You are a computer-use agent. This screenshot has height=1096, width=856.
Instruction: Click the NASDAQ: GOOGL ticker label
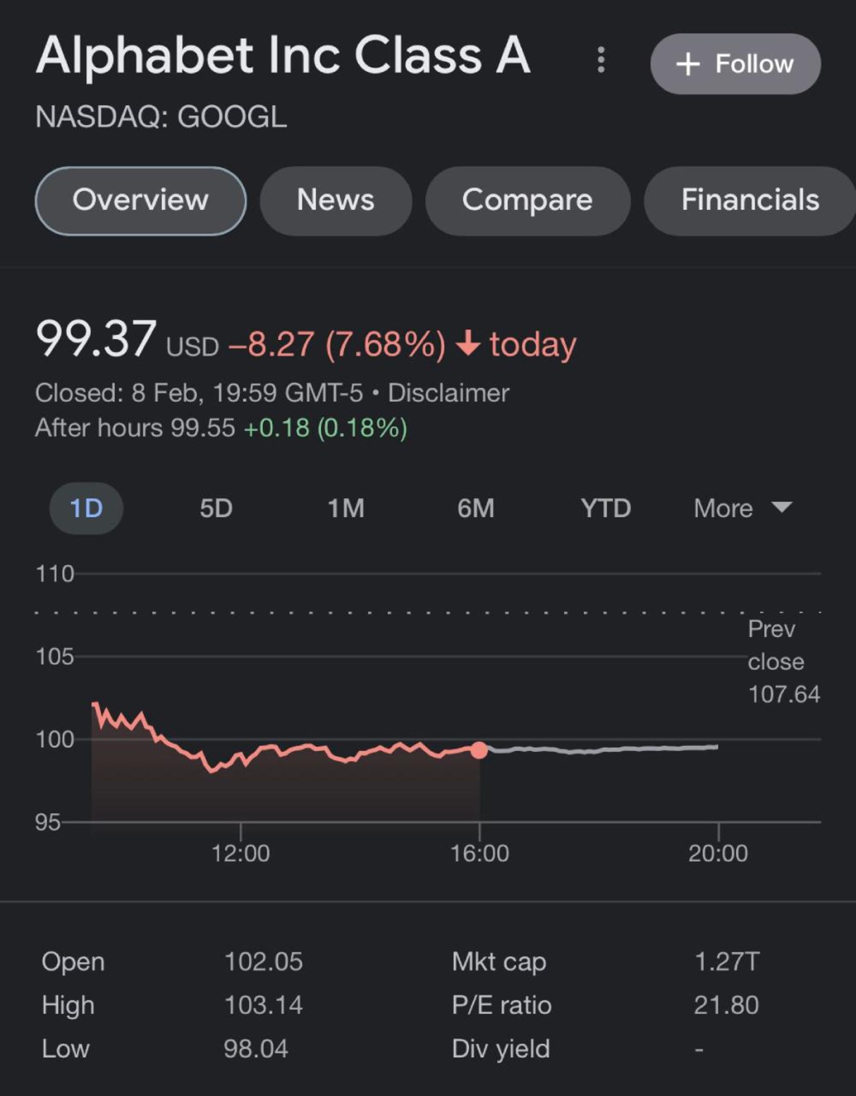(161, 117)
